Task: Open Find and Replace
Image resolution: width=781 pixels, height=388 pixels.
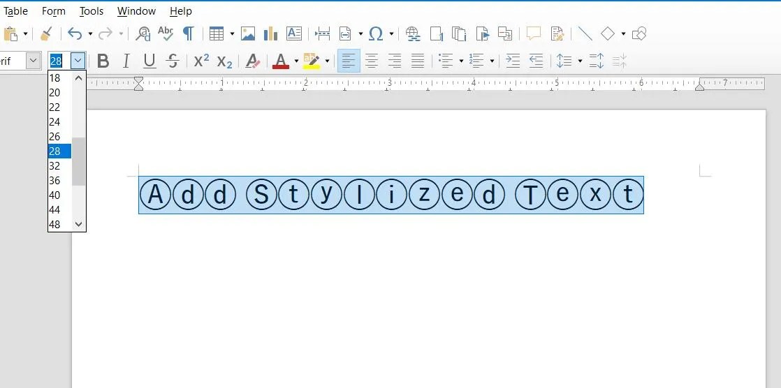Action: pyautogui.click(x=143, y=33)
